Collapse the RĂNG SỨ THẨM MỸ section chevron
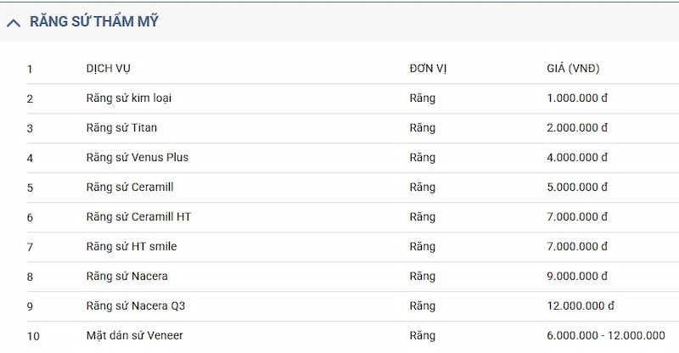 [14, 23]
